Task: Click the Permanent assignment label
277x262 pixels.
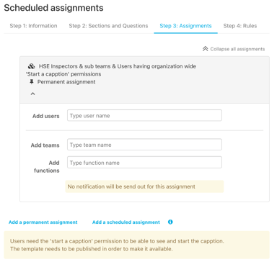Action: click(x=66, y=82)
